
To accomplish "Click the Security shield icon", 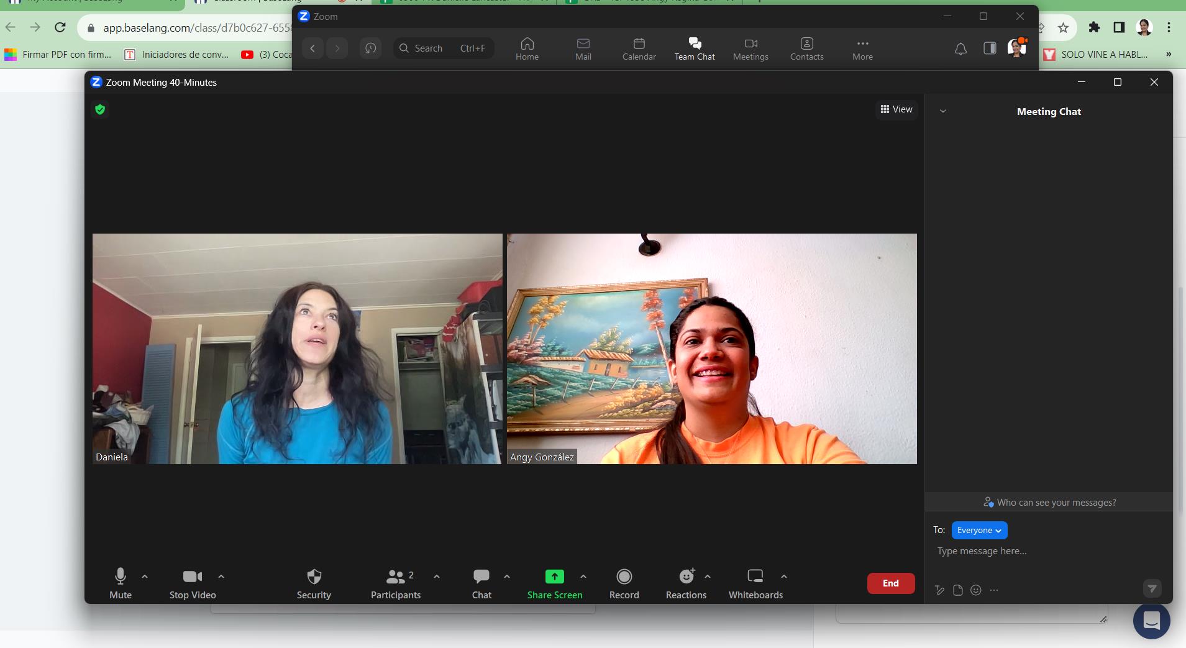I will [x=314, y=577].
